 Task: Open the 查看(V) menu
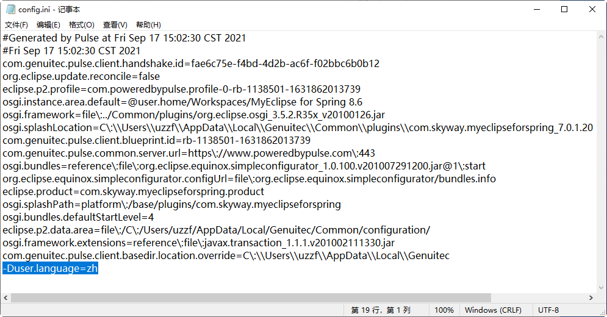point(115,25)
